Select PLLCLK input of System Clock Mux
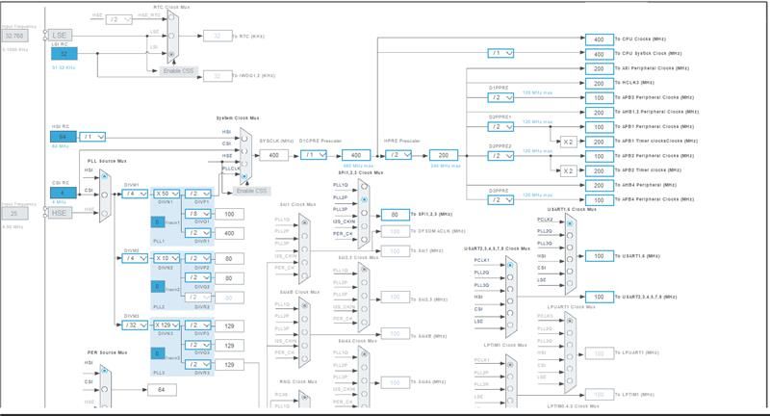Screen dimensions: 770x416 tap(244, 175)
